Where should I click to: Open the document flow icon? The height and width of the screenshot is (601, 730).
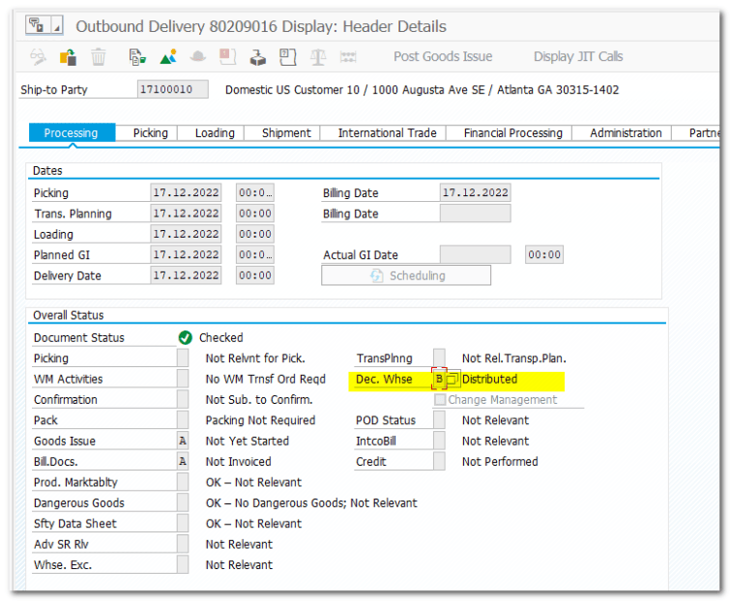[137, 57]
